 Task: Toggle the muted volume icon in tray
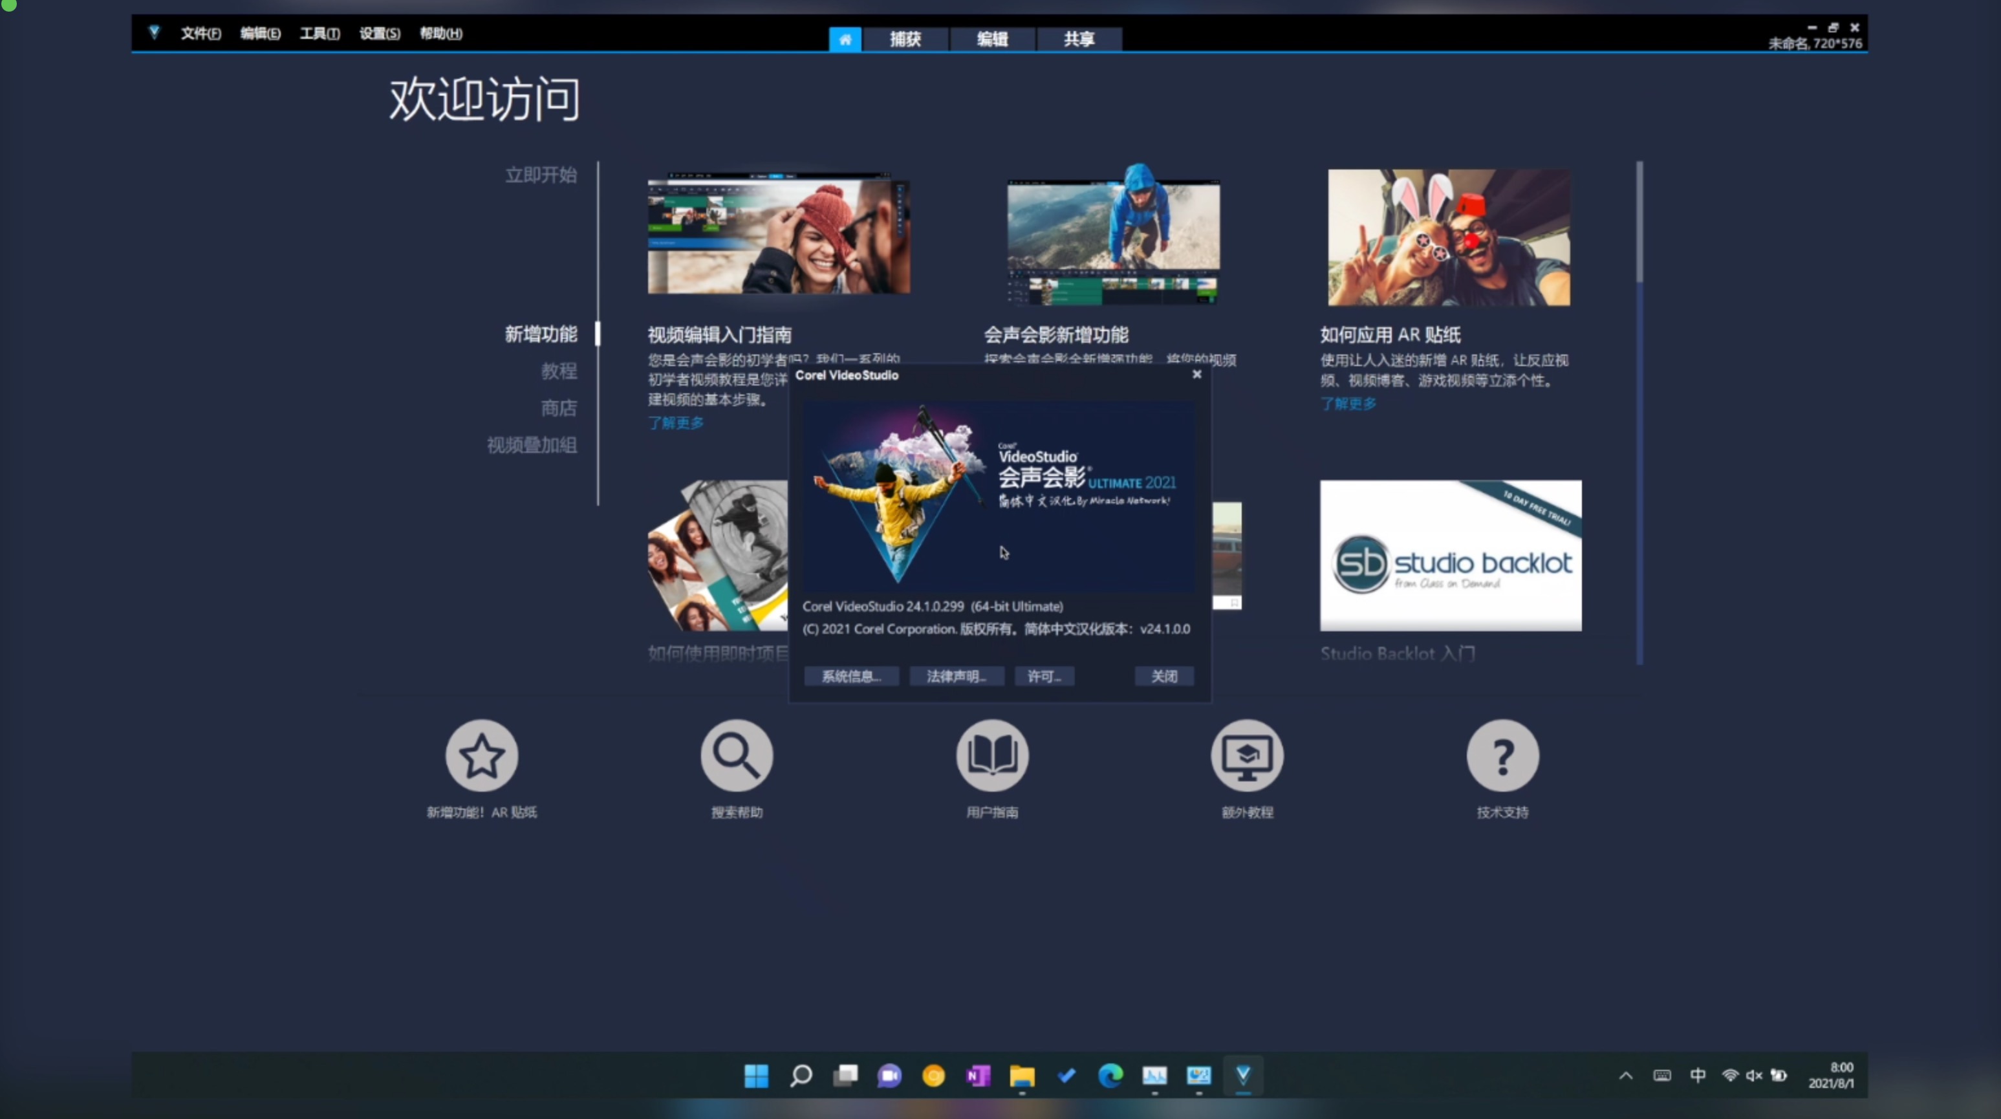pos(1753,1076)
